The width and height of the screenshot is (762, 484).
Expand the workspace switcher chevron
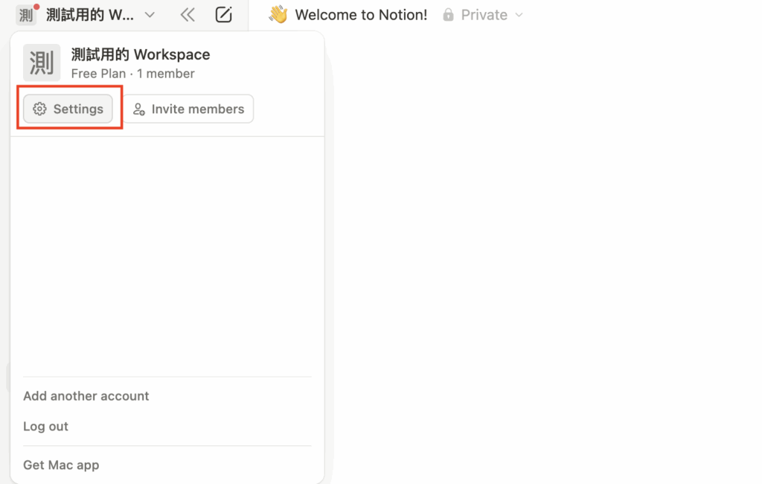(150, 15)
